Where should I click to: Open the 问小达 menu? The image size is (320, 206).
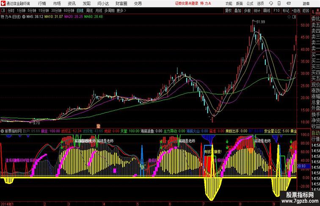(103, 3)
